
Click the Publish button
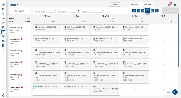[x=171, y=11]
